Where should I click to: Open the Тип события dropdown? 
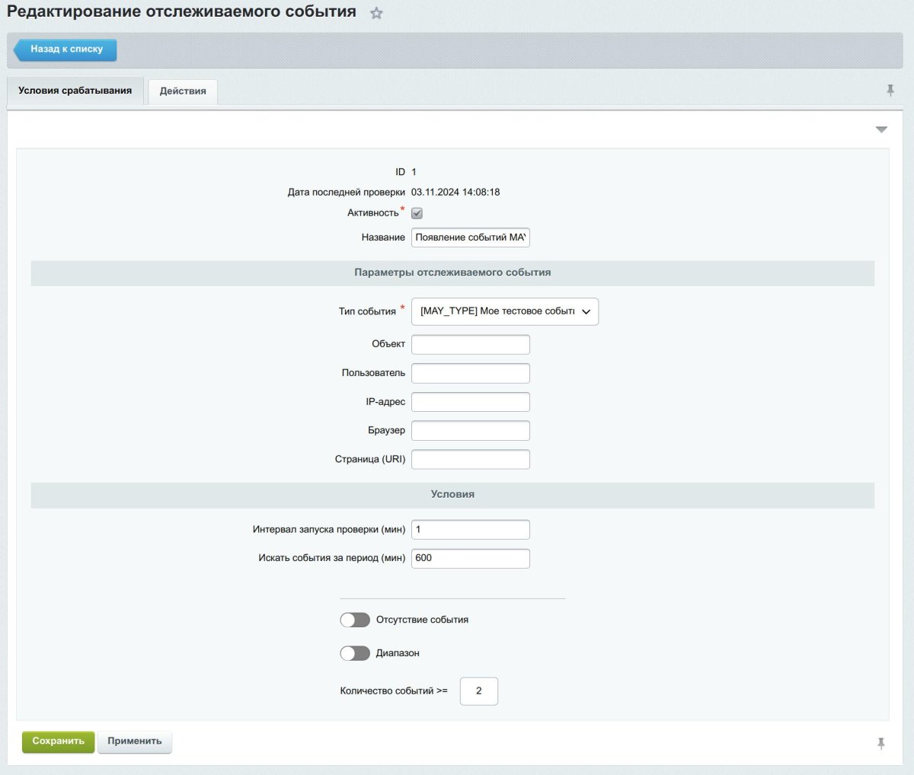click(x=585, y=311)
